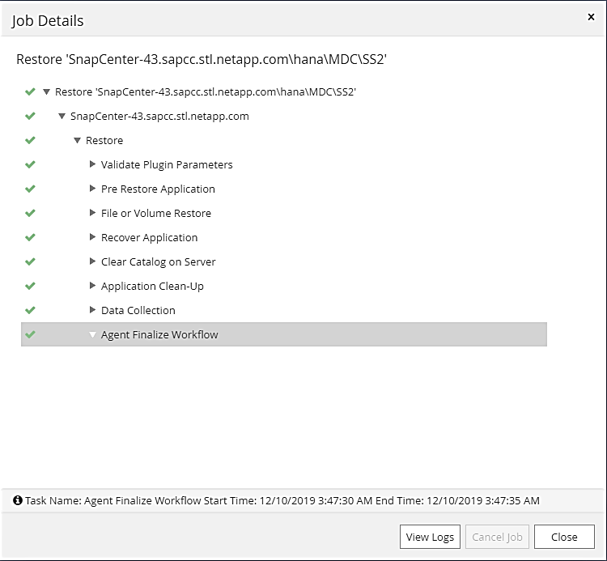Expand the Pre Restore Application step

[93, 189]
